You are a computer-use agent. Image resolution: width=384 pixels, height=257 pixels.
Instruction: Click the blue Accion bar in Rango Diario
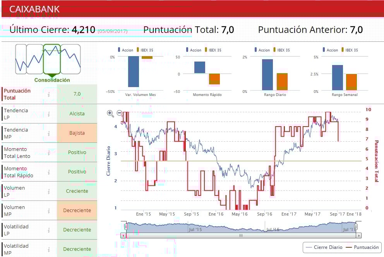click(x=267, y=75)
